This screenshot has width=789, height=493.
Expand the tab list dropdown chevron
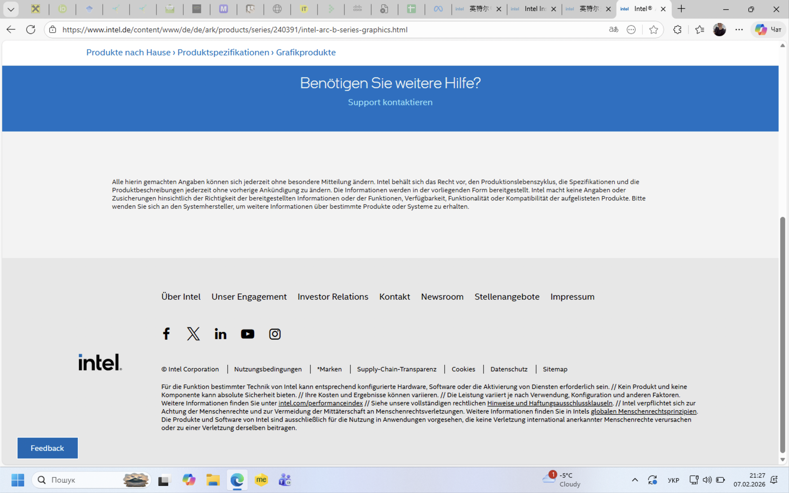pyautogui.click(x=11, y=9)
